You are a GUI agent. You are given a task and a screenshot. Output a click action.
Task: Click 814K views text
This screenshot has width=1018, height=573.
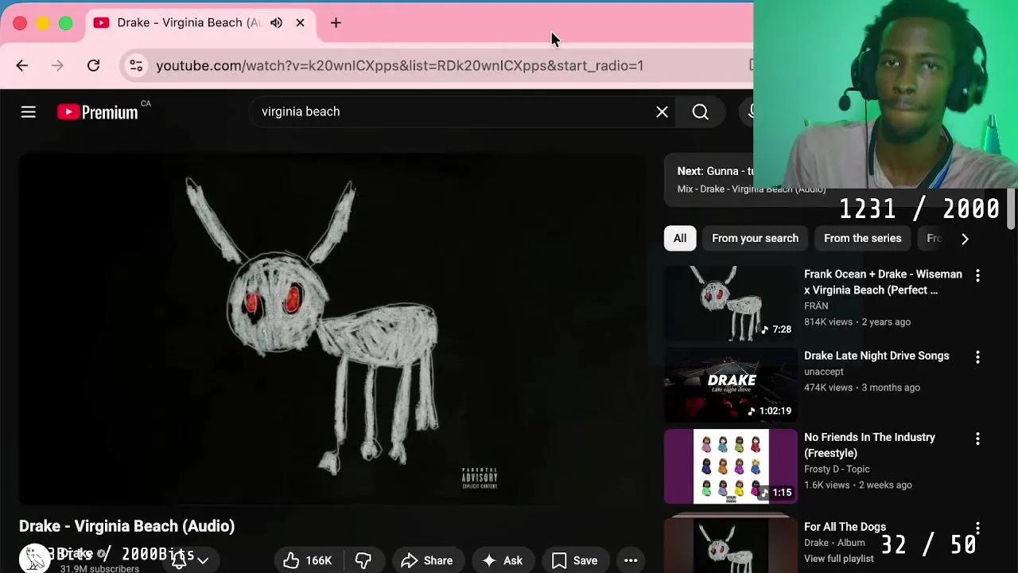pyautogui.click(x=828, y=322)
